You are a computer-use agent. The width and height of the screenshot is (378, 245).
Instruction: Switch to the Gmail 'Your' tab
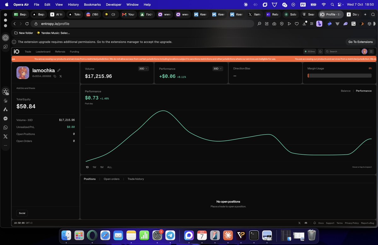(x=128, y=14)
